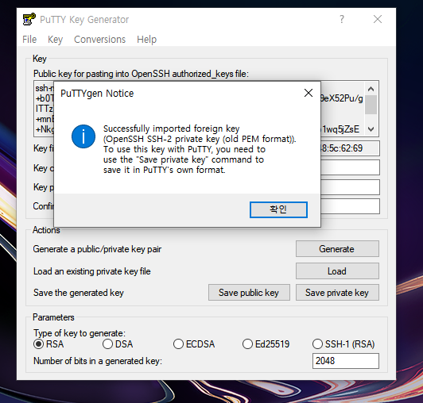Select the Ed25519 key type radio button

[247, 344]
